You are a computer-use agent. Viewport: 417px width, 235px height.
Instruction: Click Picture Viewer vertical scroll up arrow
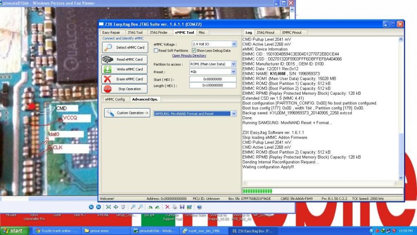coord(292,10)
